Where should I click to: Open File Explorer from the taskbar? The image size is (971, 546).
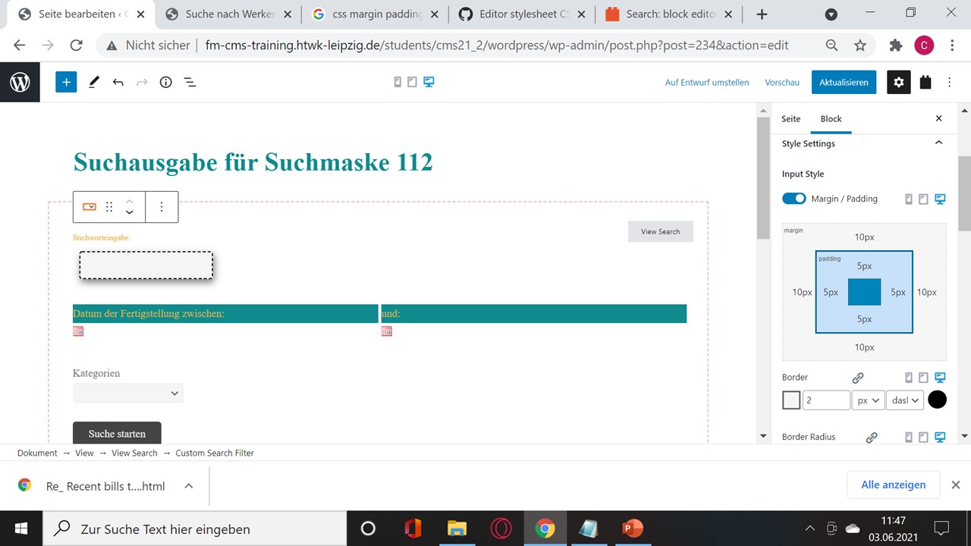pos(457,529)
